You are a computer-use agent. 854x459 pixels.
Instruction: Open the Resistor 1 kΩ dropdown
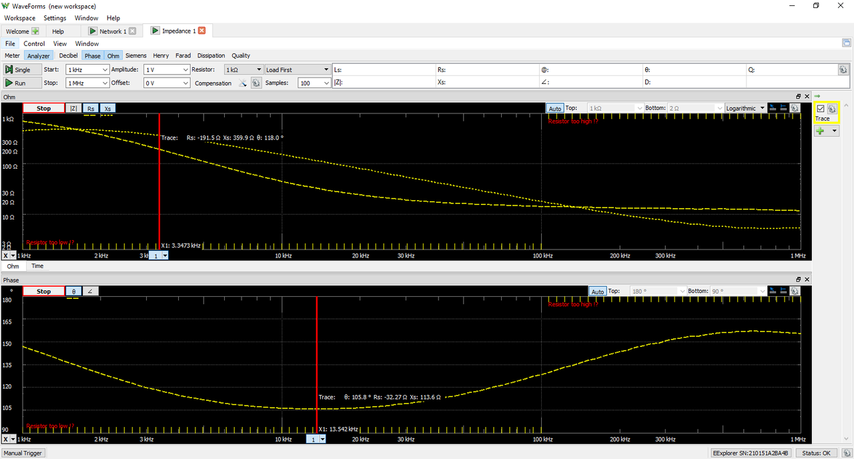click(x=244, y=69)
